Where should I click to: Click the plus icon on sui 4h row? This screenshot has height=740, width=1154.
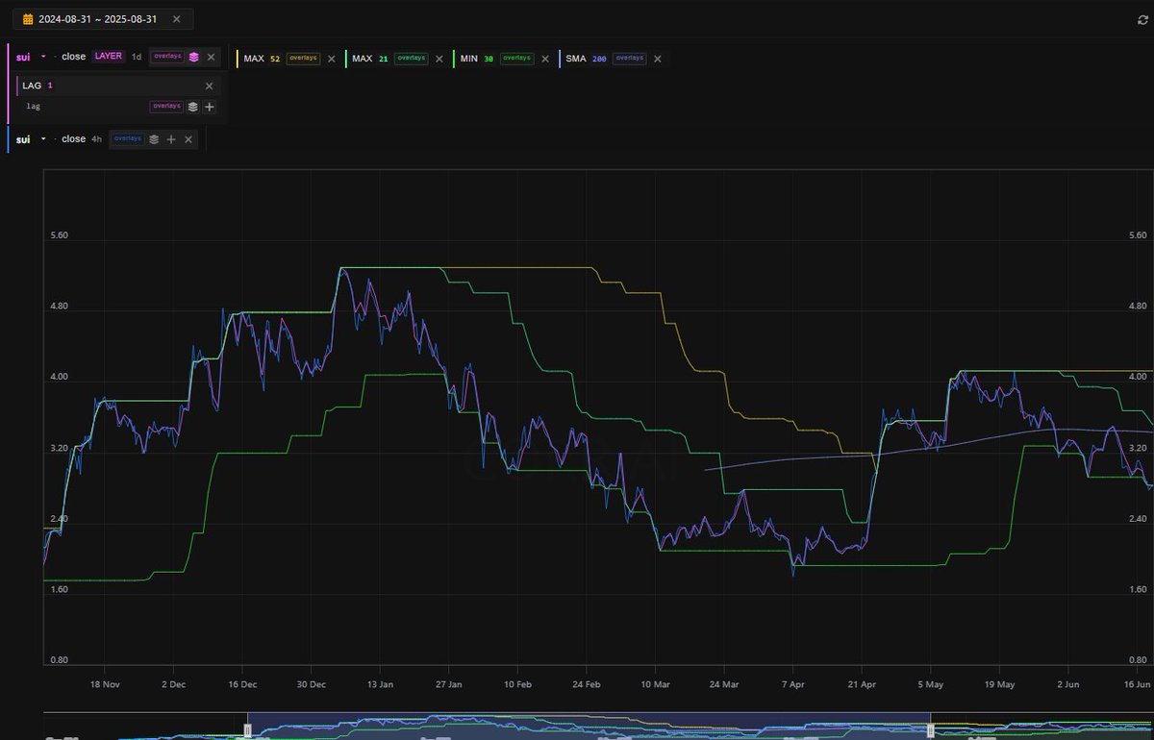click(171, 139)
